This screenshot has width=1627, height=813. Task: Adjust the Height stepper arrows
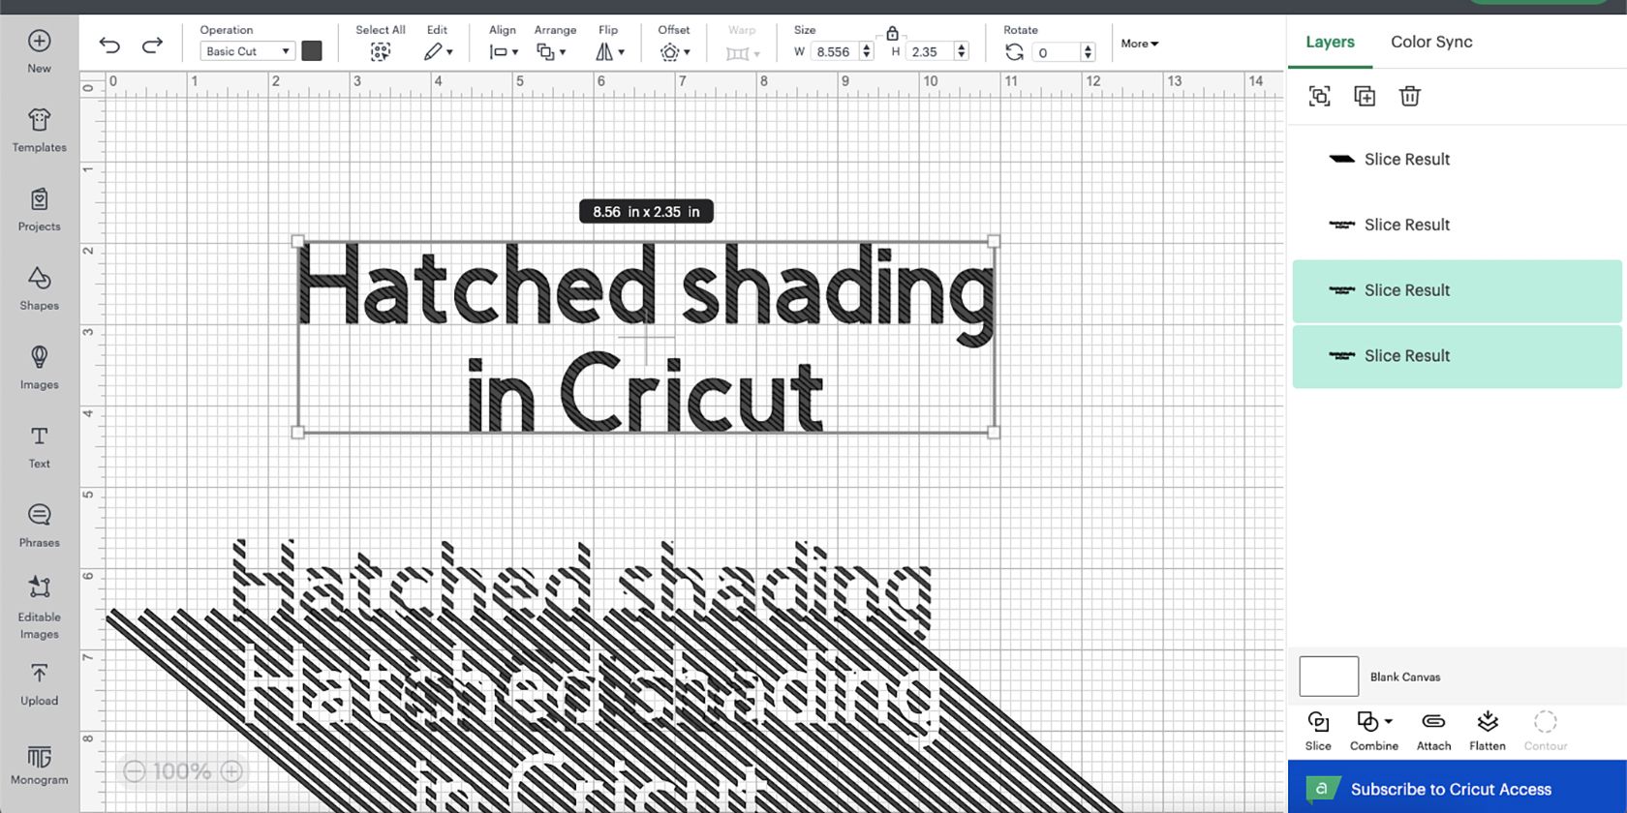click(x=962, y=52)
